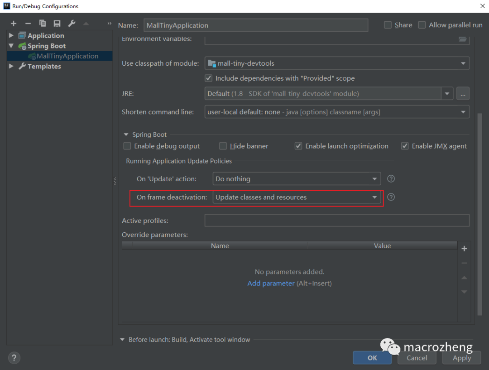Open the On frame deactivation dropdown
Screen dimensions: 489x370
coord(297,197)
